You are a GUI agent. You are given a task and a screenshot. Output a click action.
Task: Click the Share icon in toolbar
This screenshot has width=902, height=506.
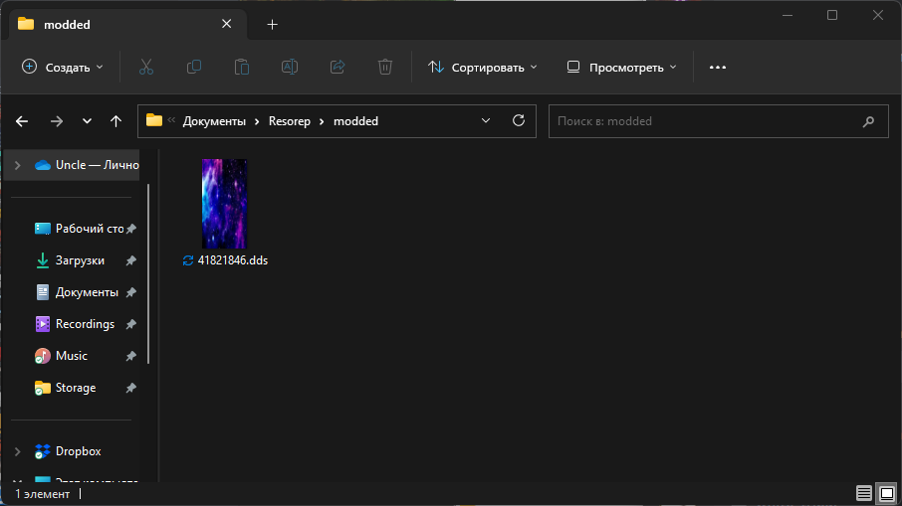coord(338,68)
